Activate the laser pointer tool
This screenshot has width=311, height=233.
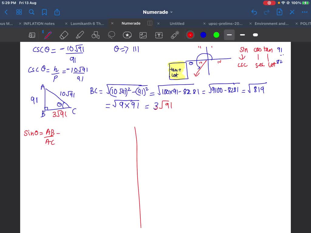click(x=175, y=35)
